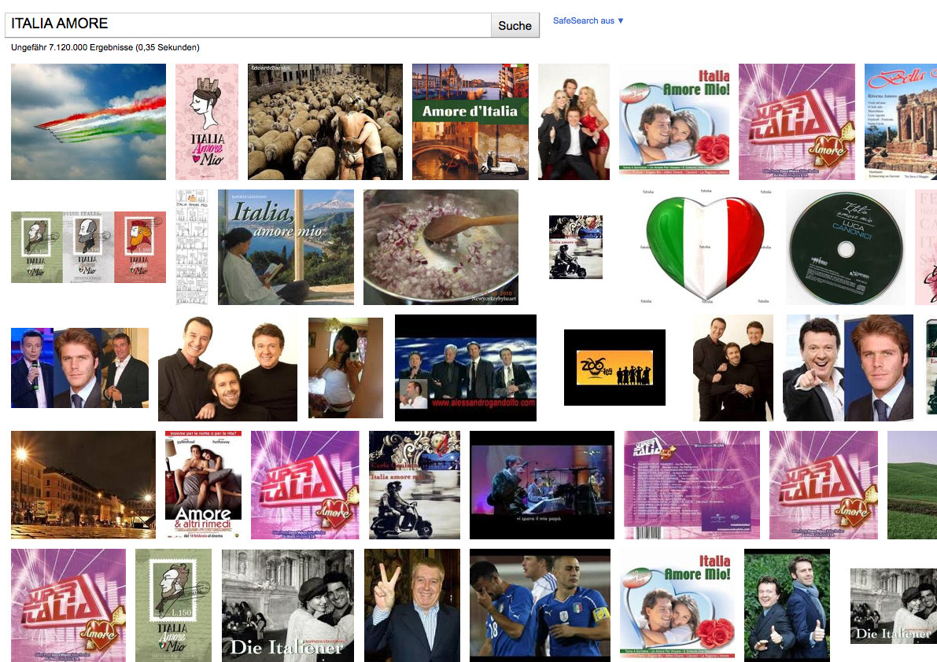Open the night street buildings photo thumbnail
This screenshot has width=937, height=662.
pos(83,485)
